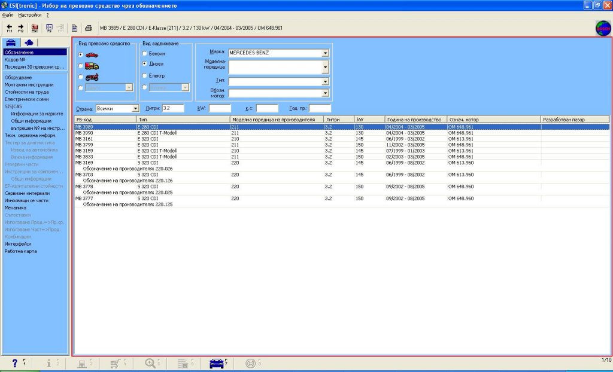The height and width of the screenshot is (372, 613).
Task: Click the printer icon in the toolbar
Action: pyautogui.click(x=88, y=28)
